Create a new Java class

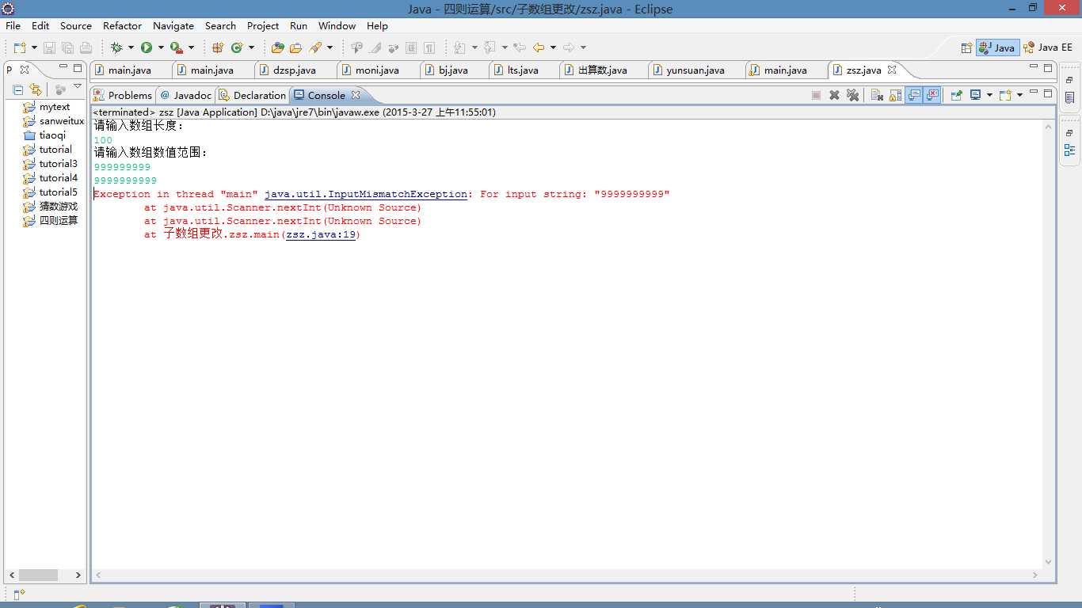pyautogui.click(x=236, y=48)
